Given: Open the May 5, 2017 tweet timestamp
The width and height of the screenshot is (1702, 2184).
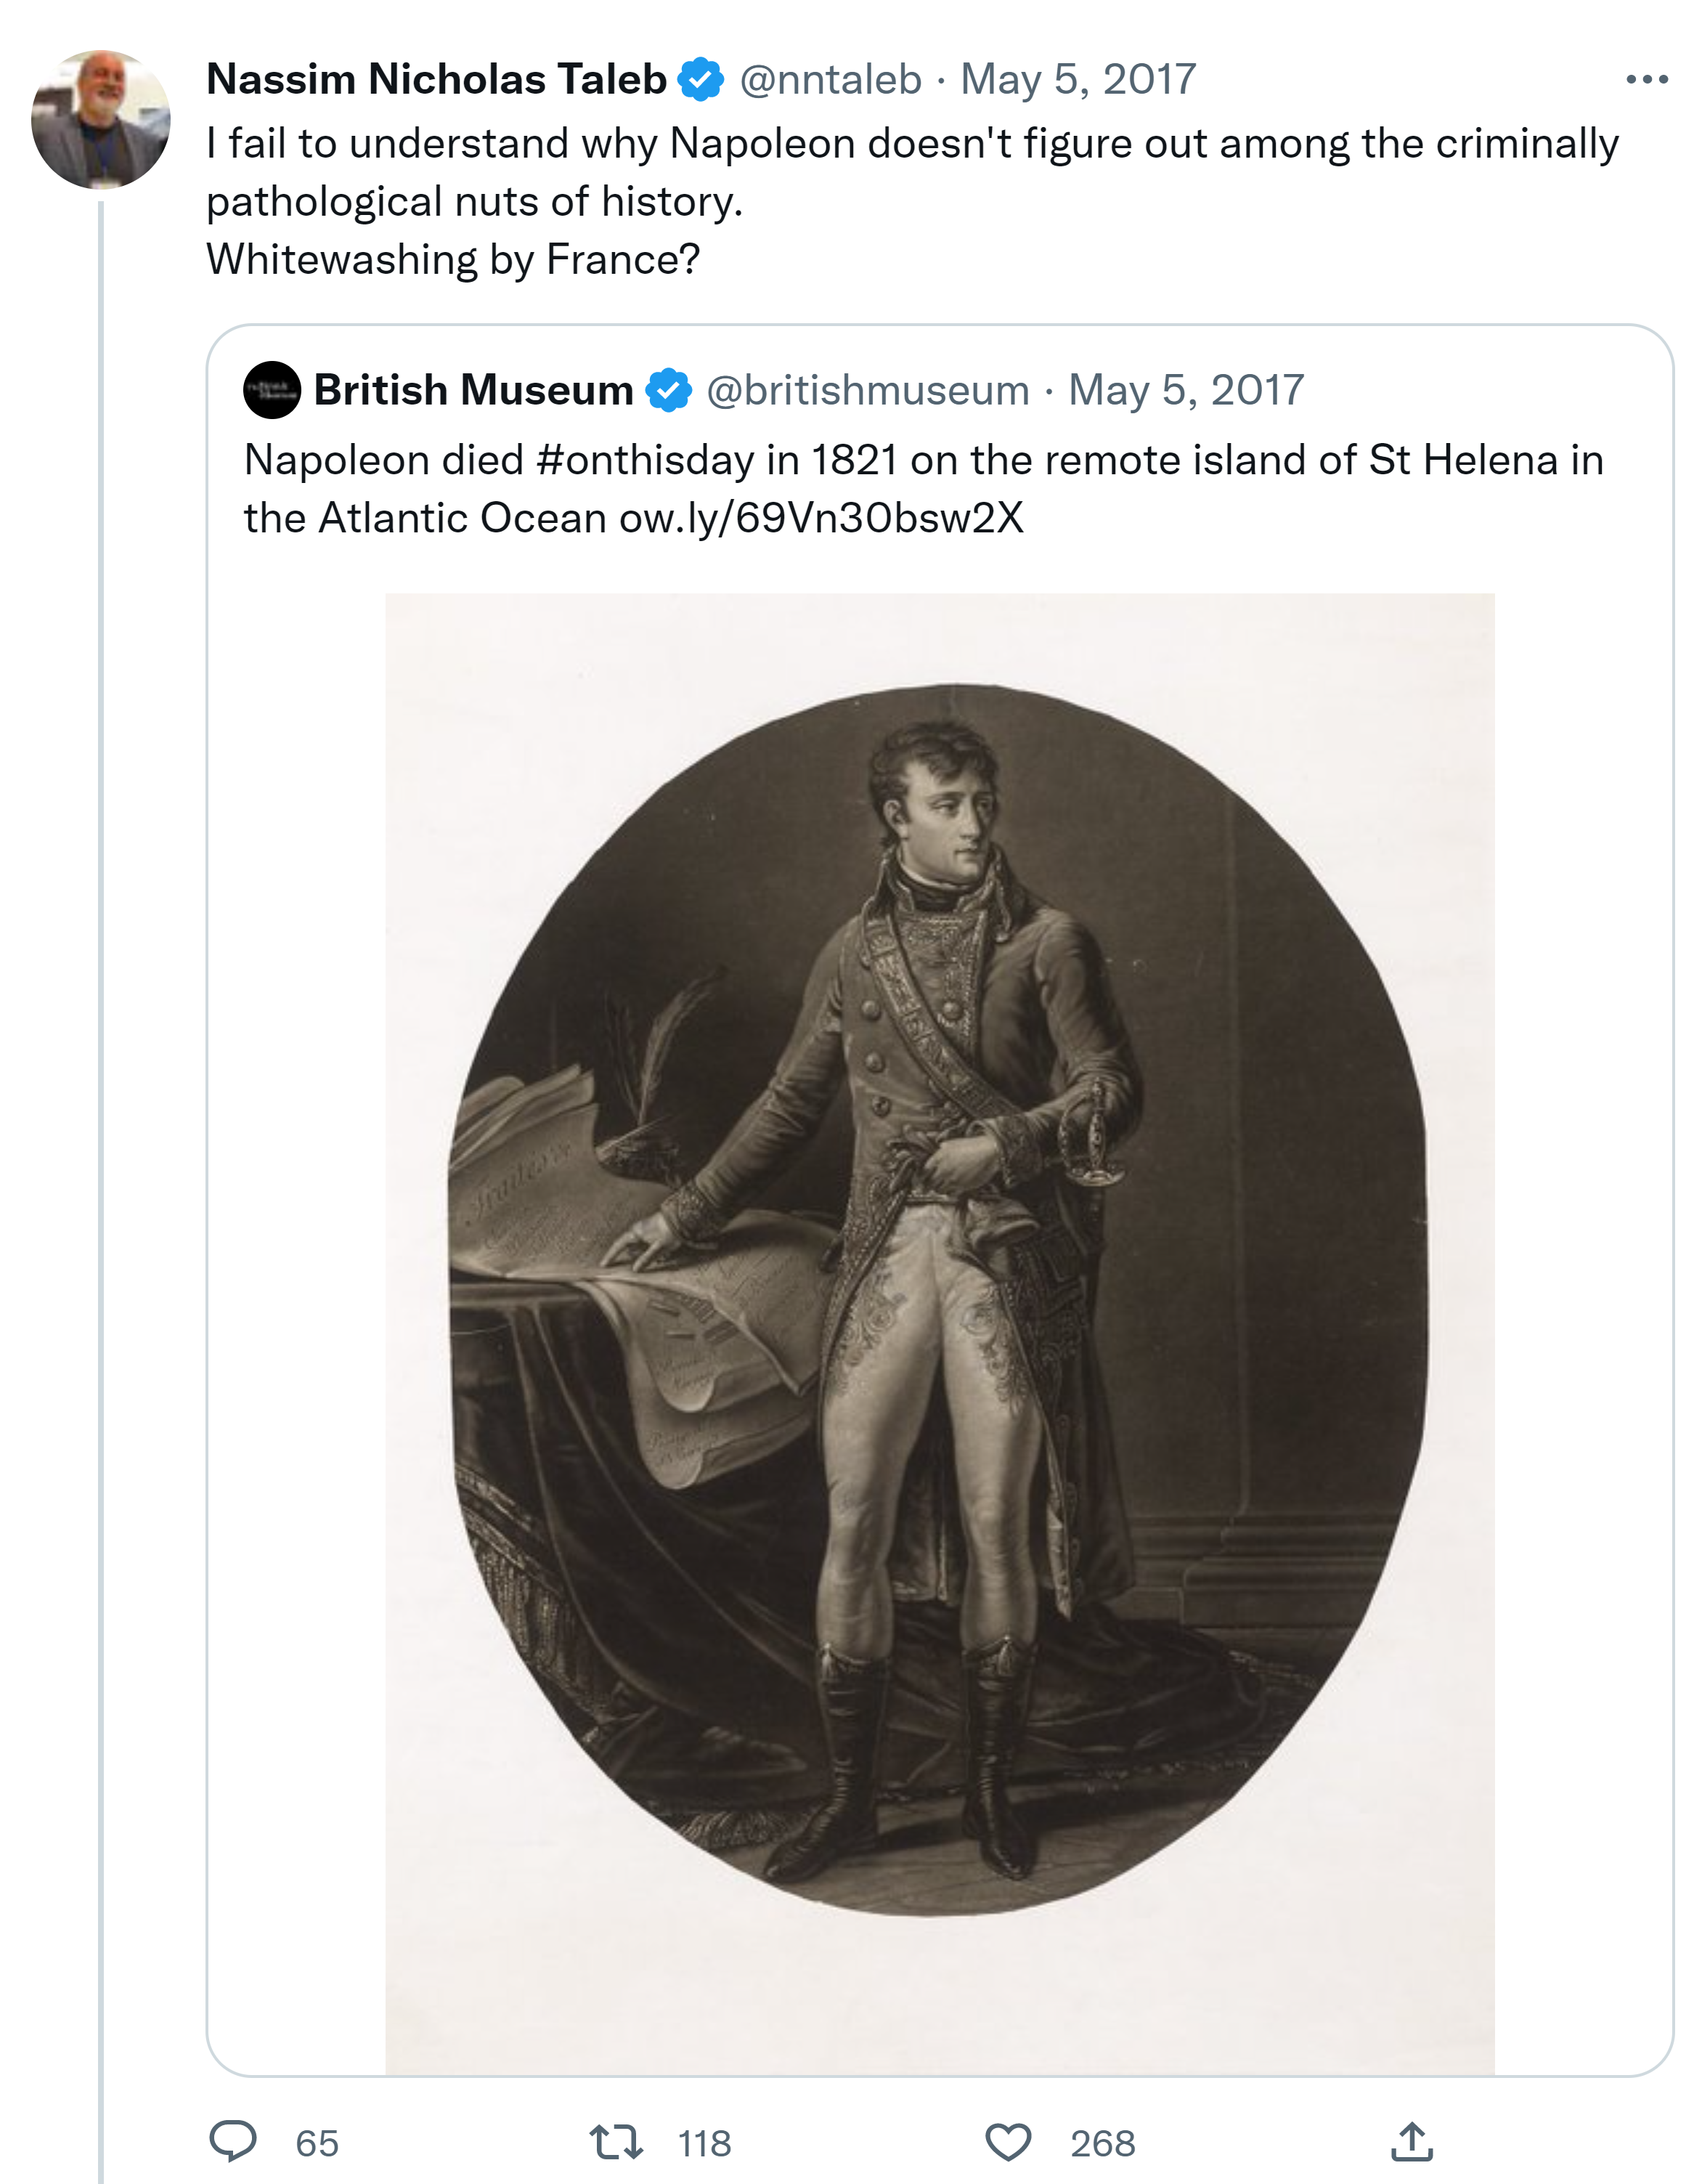Looking at the screenshot, I should click(1078, 79).
